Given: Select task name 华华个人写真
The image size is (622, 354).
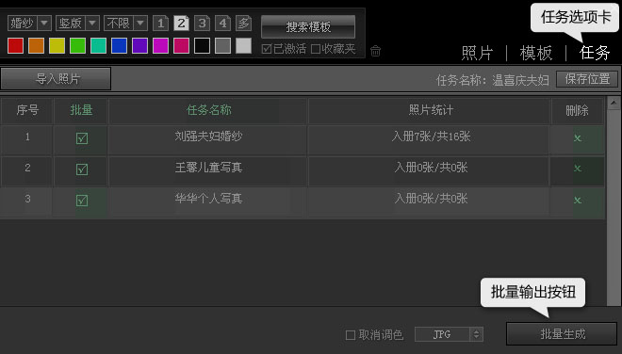Looking at the screenshot, I should [x=208, y=199].
